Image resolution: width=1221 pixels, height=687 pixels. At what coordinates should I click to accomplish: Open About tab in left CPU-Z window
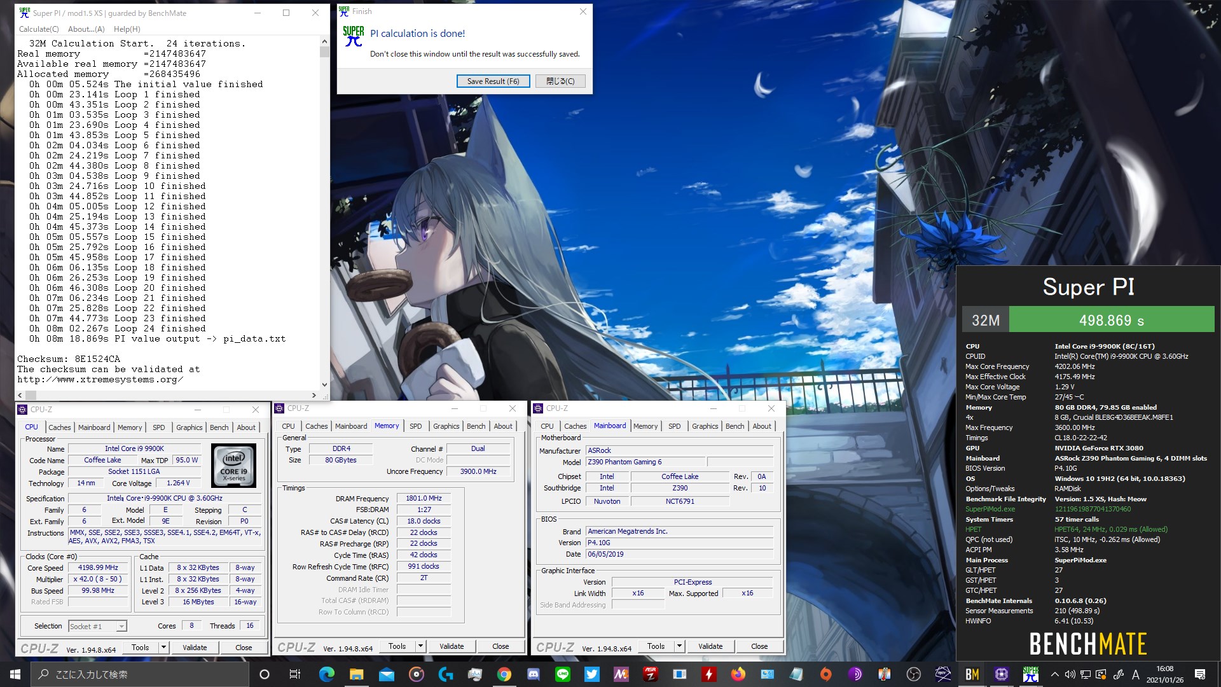246,427
